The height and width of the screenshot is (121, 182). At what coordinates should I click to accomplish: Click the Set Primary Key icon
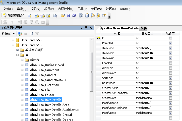click(12, 22)
